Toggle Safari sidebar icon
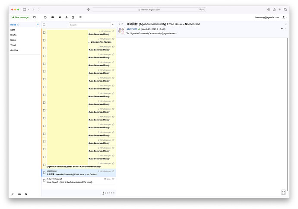This screenshot has height=209, width=298. tap(24, 9)
